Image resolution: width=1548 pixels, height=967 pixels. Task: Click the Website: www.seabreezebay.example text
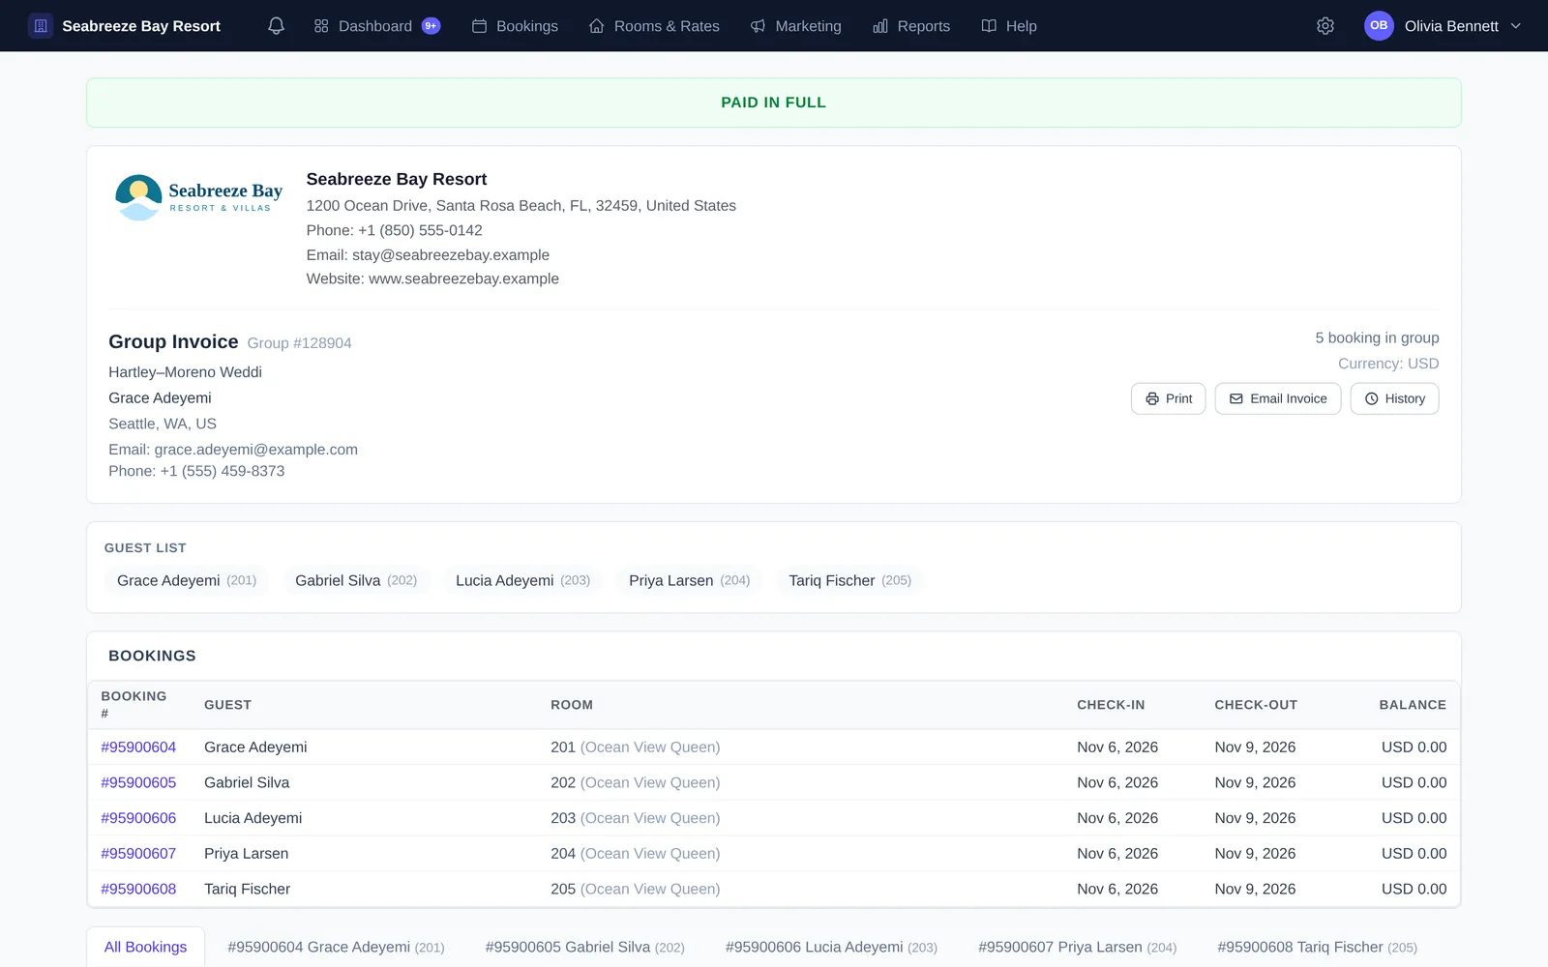(x=432, y=278)
